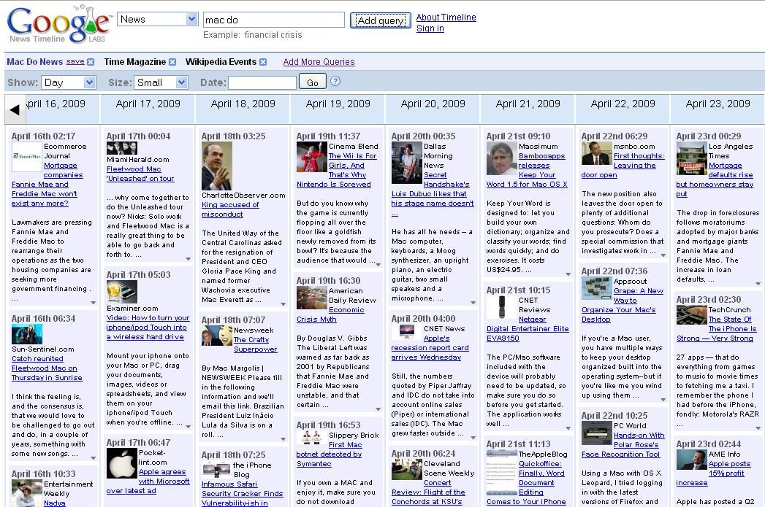This screenshot has width=765, height=507.
Task: Remove the Wikipedia Events query
Action: tap(263, 62)
